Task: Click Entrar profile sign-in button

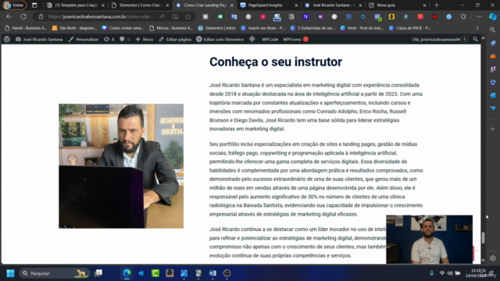Action: point(14,5)
